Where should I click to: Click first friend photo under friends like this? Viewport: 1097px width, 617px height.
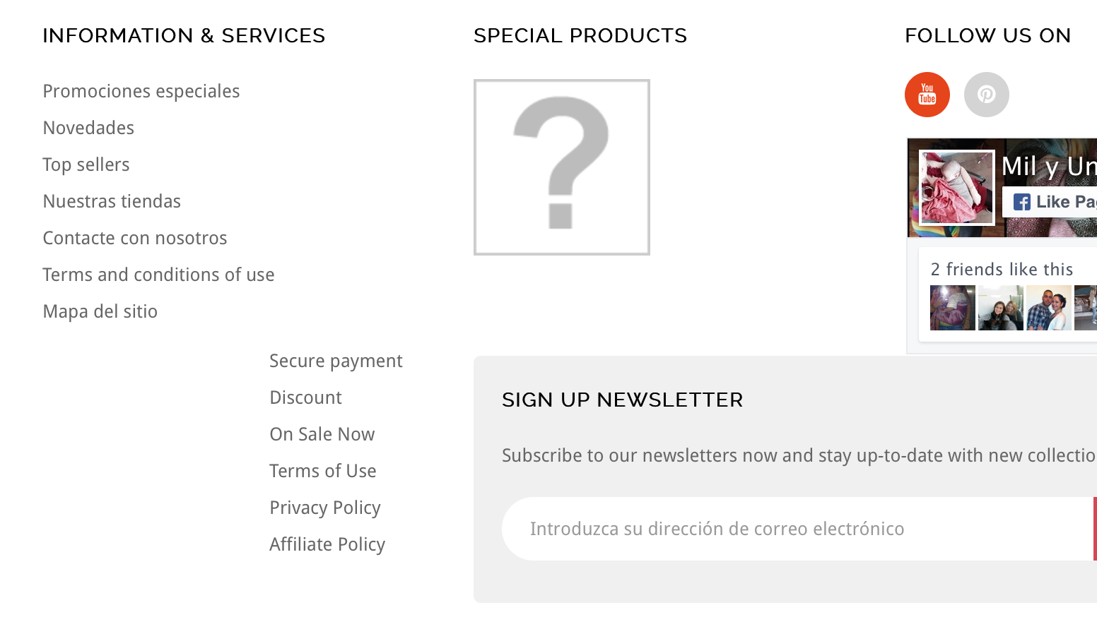953,308
